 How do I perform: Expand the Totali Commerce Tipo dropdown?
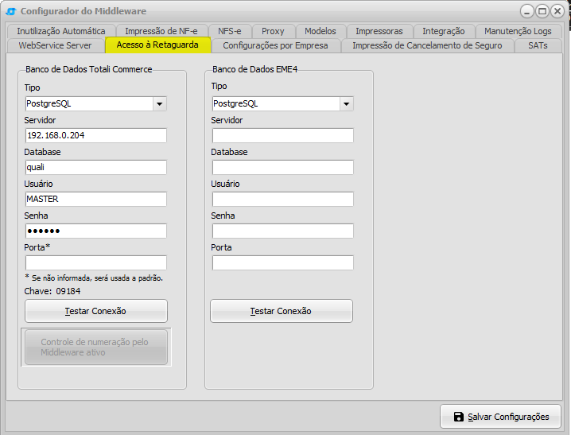coord(160,103)
